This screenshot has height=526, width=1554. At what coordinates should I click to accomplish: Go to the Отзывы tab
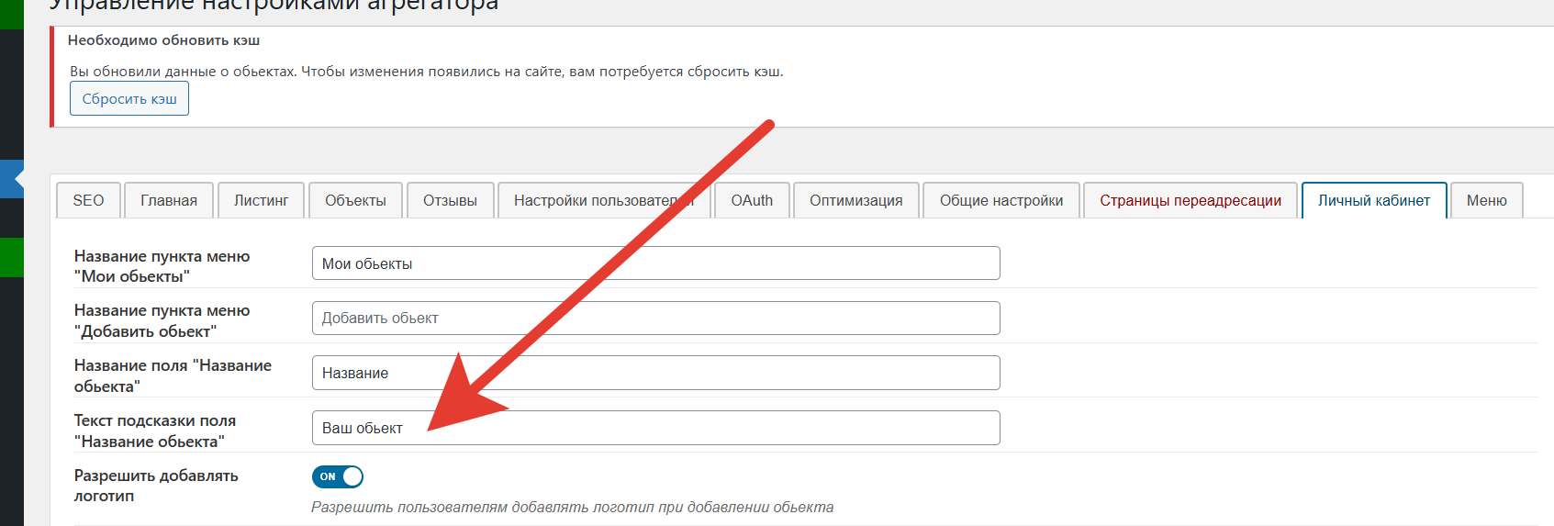coord(450,200)
